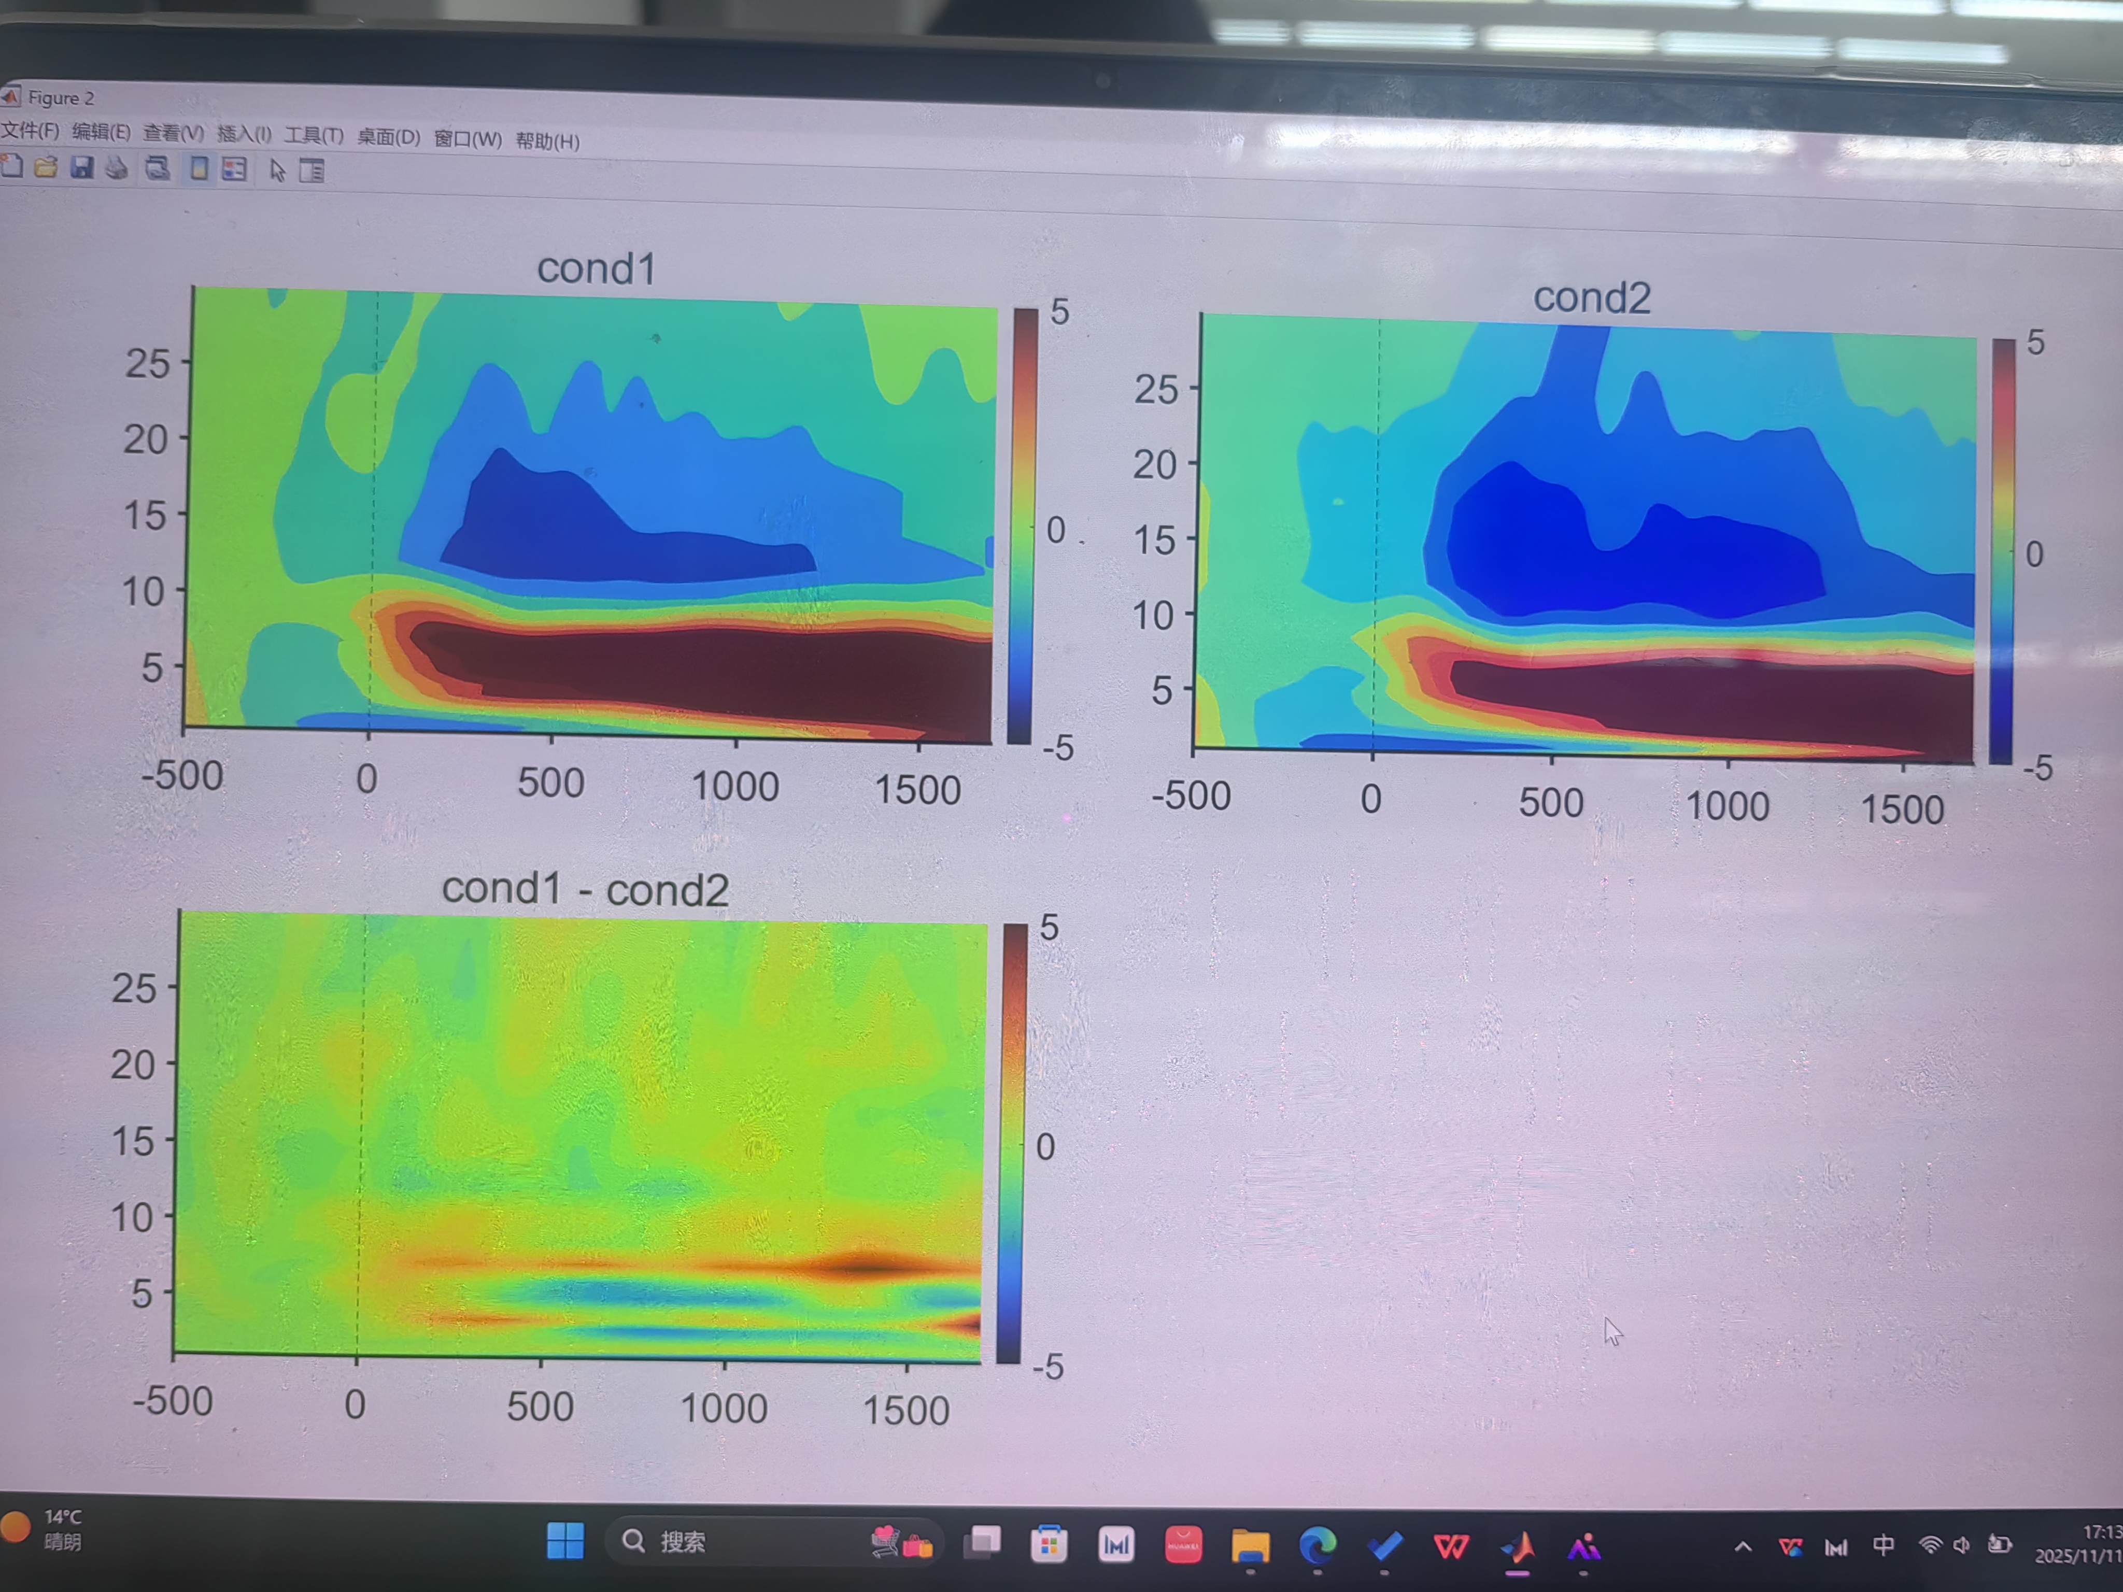Open the 文件(F) menu

click(30, 131)
